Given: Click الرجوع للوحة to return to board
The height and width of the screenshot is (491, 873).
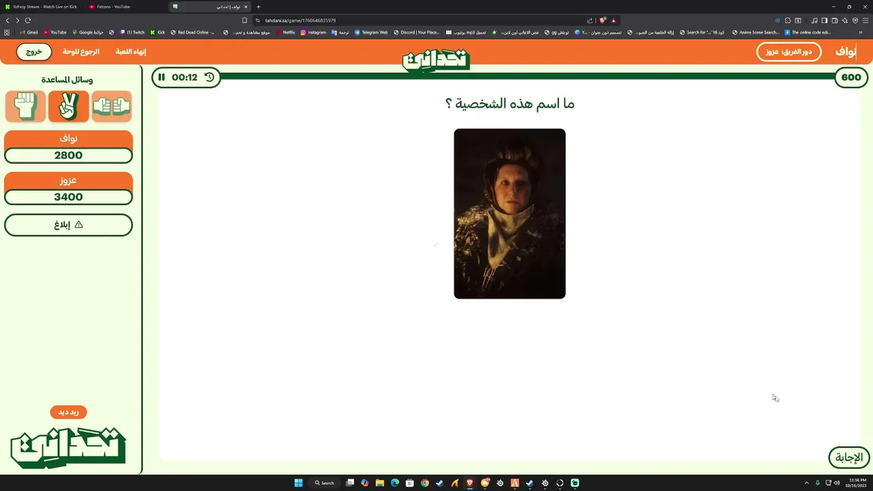Looking at the screenshot, I should click(81, 52).
